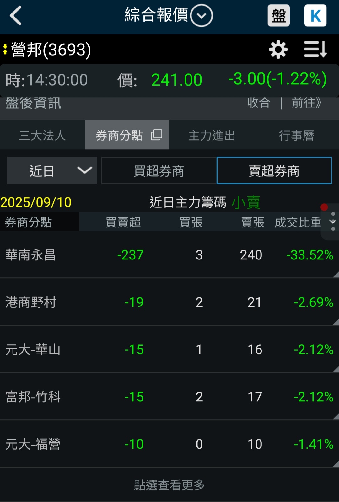Viewport: 339px width, 502px height.
Task: Switch to the 三大法人 tab
Action: point(42,135)
